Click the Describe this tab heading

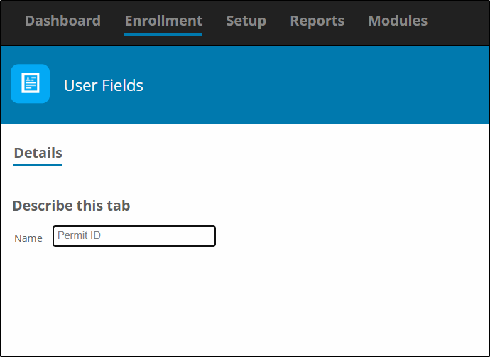click(x=71, y=206)
